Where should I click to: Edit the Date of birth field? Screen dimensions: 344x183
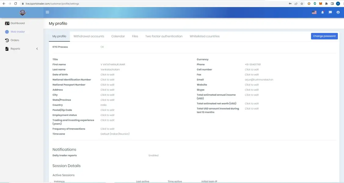click(x=108, y=75)
